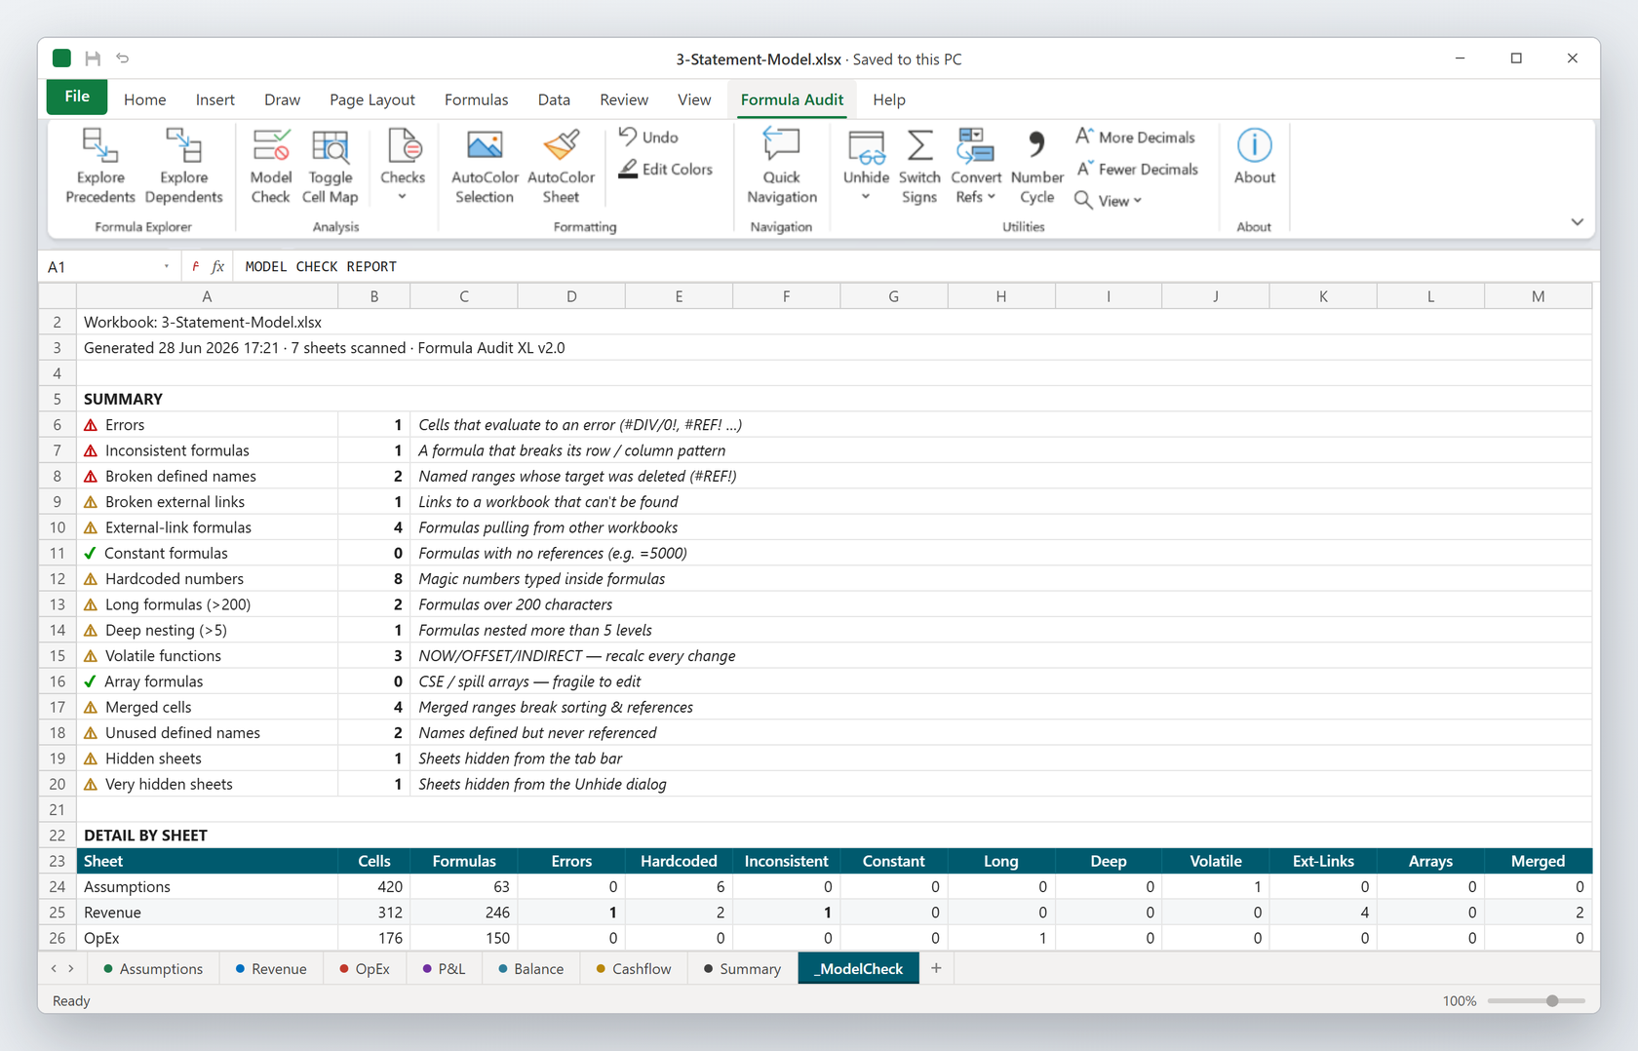This screenshot has width=1638, height=1051.
Task: Select the OpEx row Formulas value 150
Action: pos(464,938)
